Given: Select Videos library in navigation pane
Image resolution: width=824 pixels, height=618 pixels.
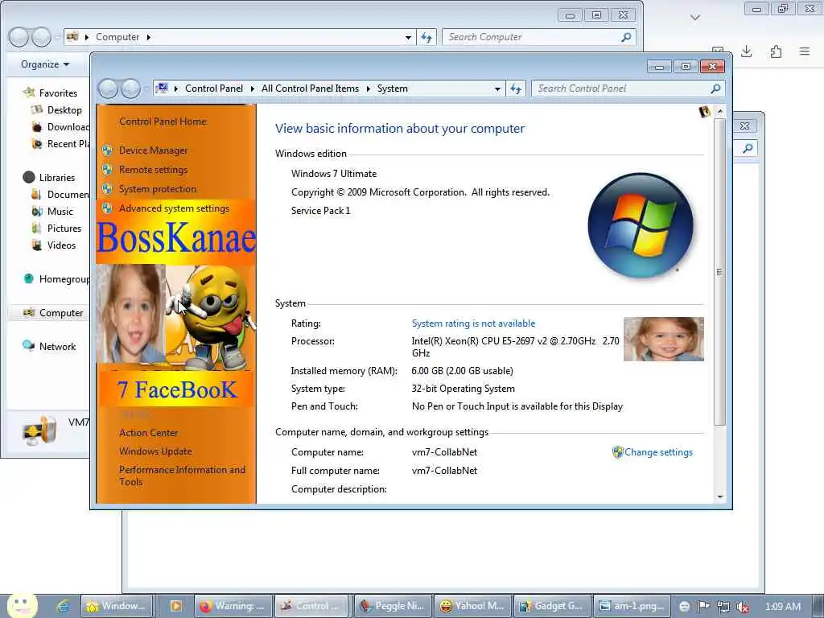Looking at the screenshot, I should pyautogui.click(x=61, y=245).
